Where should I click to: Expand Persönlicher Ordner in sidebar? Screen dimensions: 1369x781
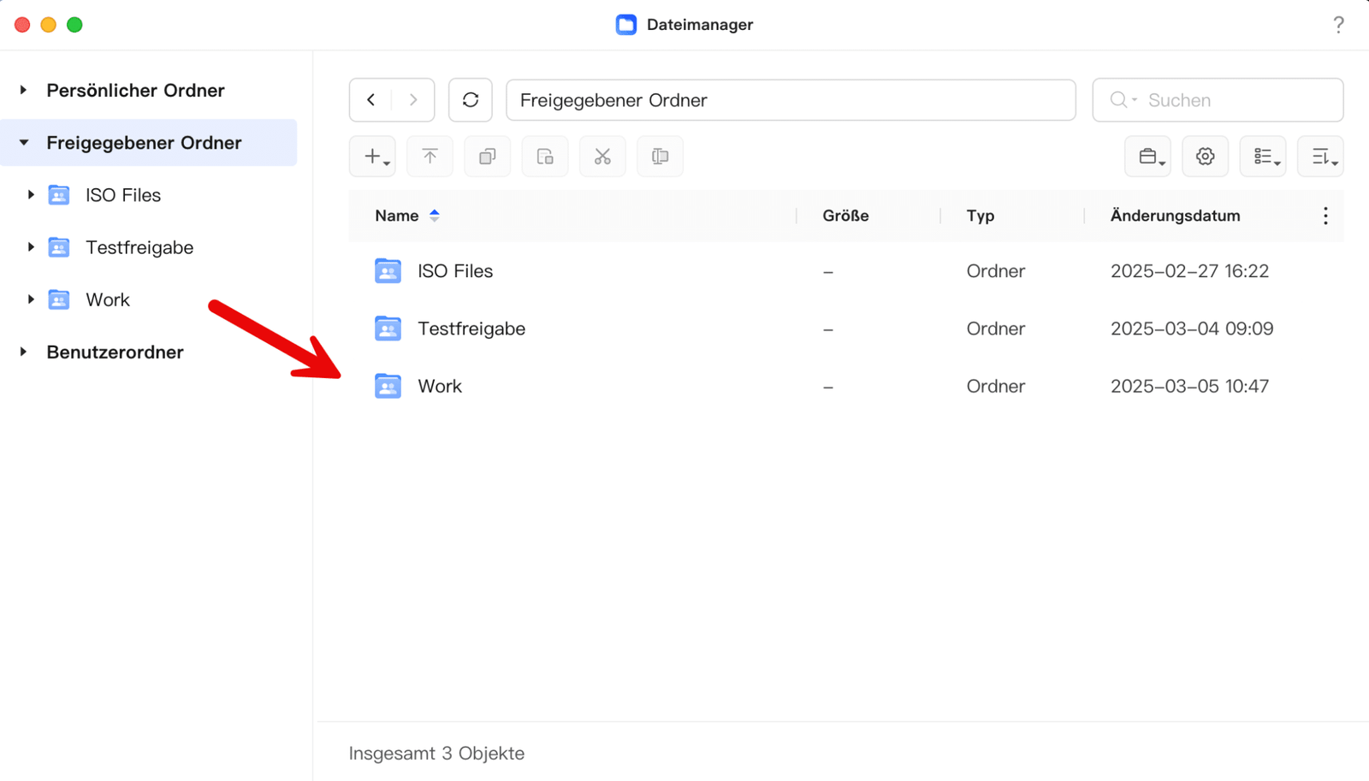click(24, 90)
